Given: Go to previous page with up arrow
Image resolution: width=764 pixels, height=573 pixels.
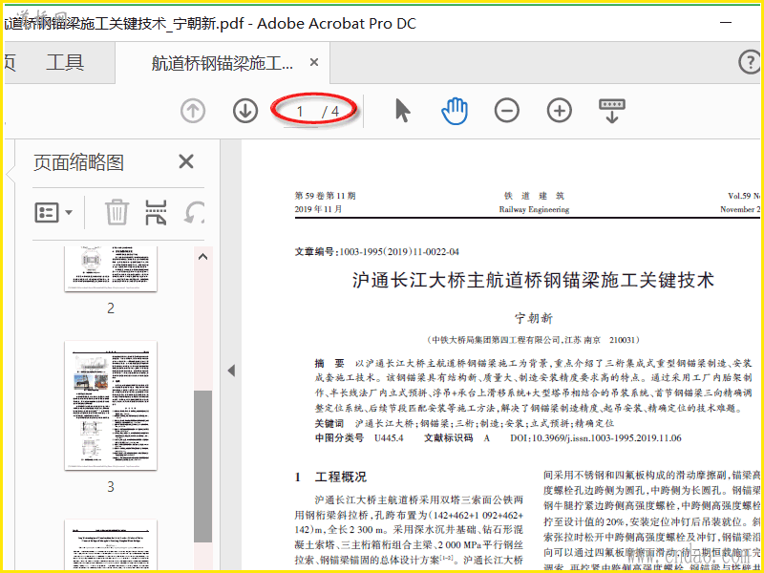Looking at the screenshot, I should 193,111.
